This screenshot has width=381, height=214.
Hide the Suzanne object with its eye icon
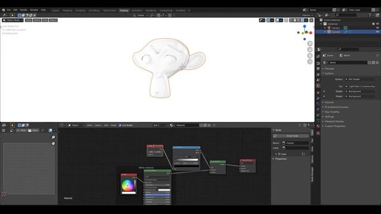click(377, 32)
